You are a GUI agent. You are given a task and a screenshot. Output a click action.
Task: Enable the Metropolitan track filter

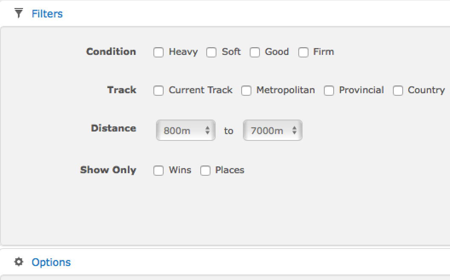coord(246,91)
